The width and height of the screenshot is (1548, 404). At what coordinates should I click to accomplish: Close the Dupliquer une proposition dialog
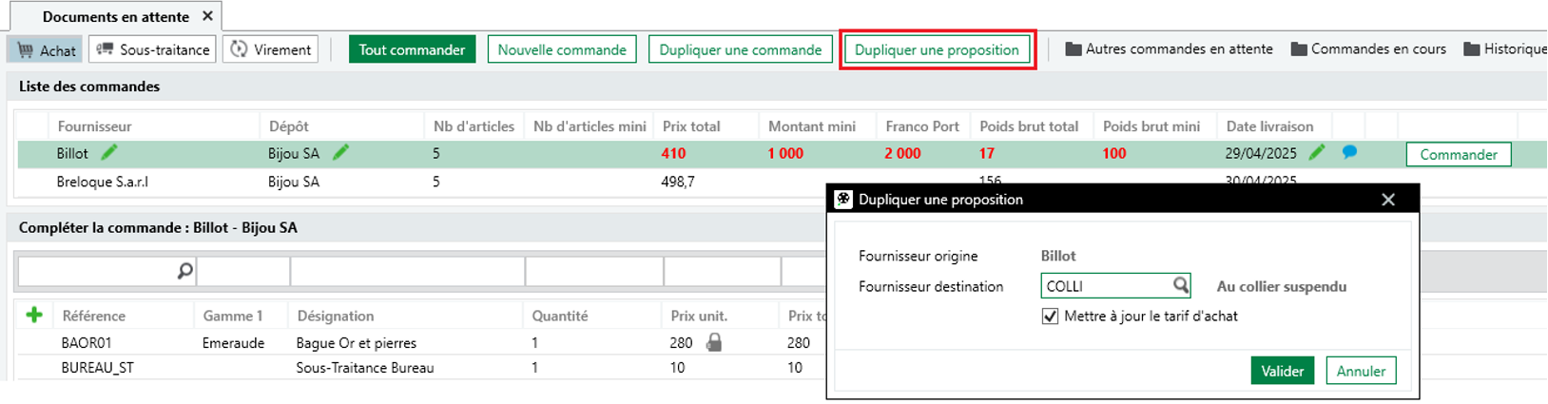pos(1388,200)
